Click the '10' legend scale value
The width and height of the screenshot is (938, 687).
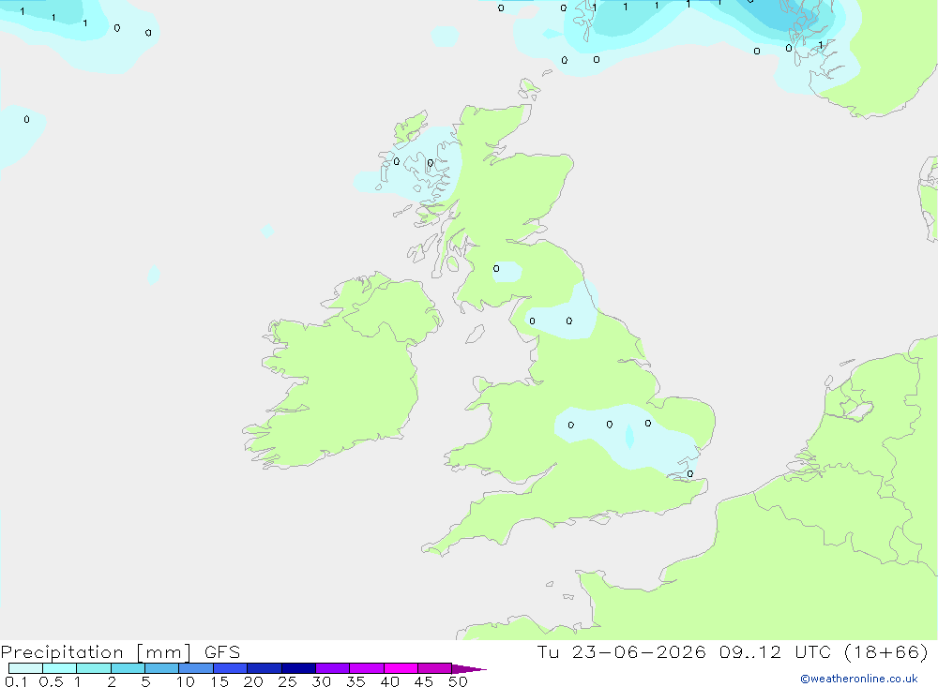coord(186,681)
